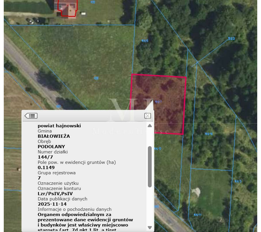
Task: Select parcel label 455 at top
Action: (x=93, y=2)
